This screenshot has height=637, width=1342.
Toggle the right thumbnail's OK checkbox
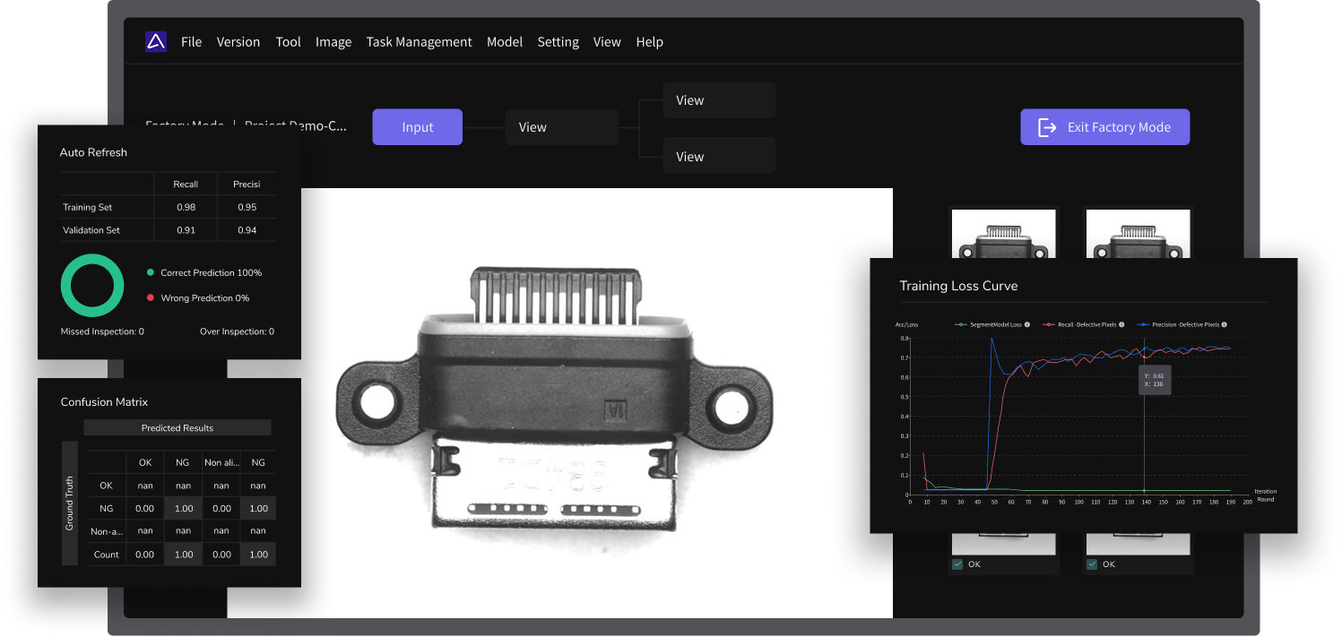pyautogui.click(x=1092, y=564)
